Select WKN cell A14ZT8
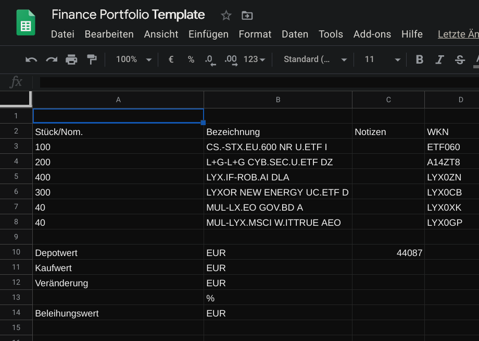 tap(452, 162)
